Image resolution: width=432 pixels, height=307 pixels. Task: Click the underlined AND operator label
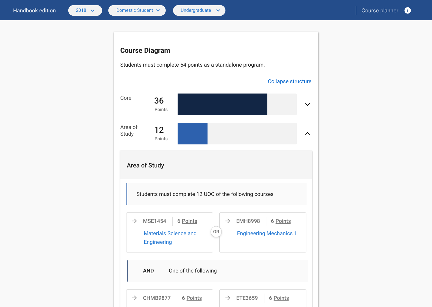click(x=148, y=271)
